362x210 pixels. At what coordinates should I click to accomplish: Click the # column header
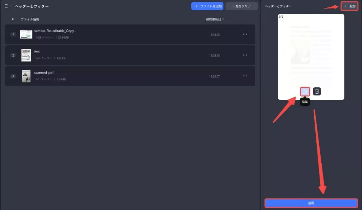[x=13, y=19]
